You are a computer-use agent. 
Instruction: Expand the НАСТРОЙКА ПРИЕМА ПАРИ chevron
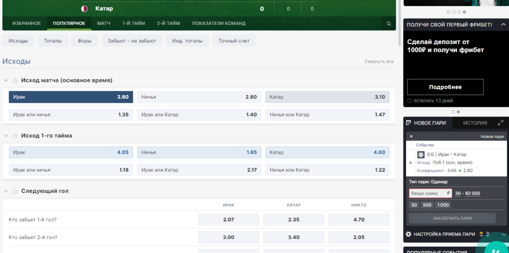pyautogui.click(x=504, y=234)
